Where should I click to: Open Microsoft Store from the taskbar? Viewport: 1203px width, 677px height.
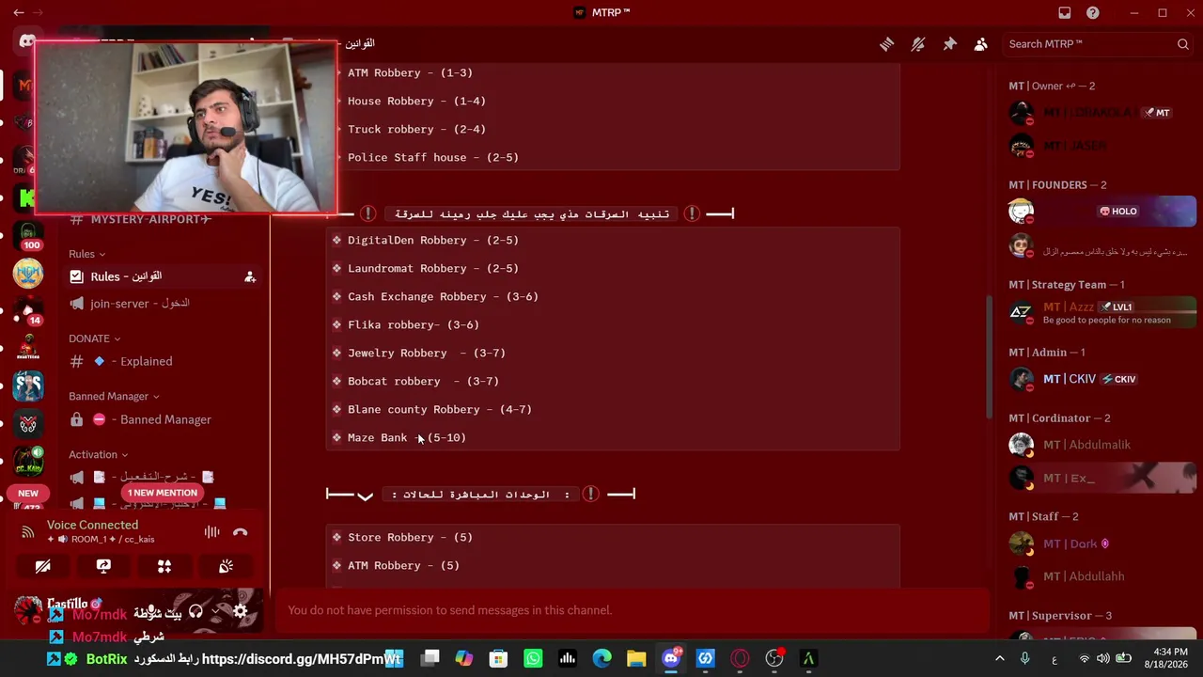coord(498,658)
